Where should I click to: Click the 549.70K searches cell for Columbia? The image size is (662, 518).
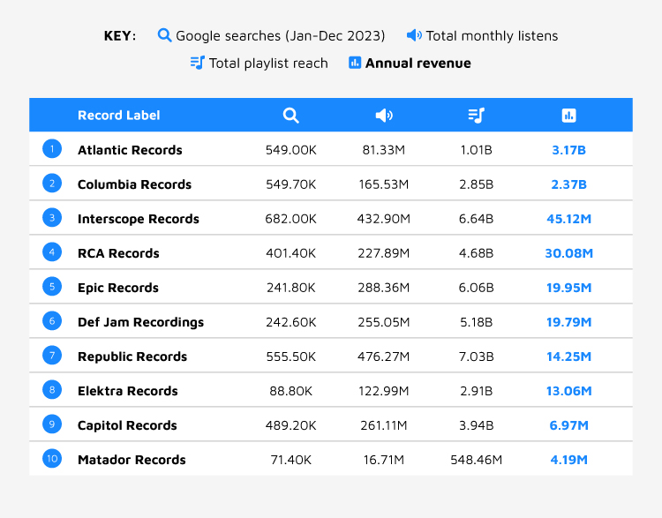291,184
